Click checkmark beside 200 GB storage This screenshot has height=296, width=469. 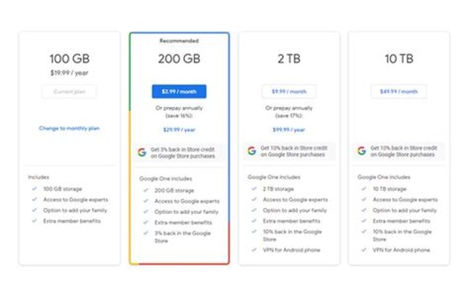[x=145, y=190]
